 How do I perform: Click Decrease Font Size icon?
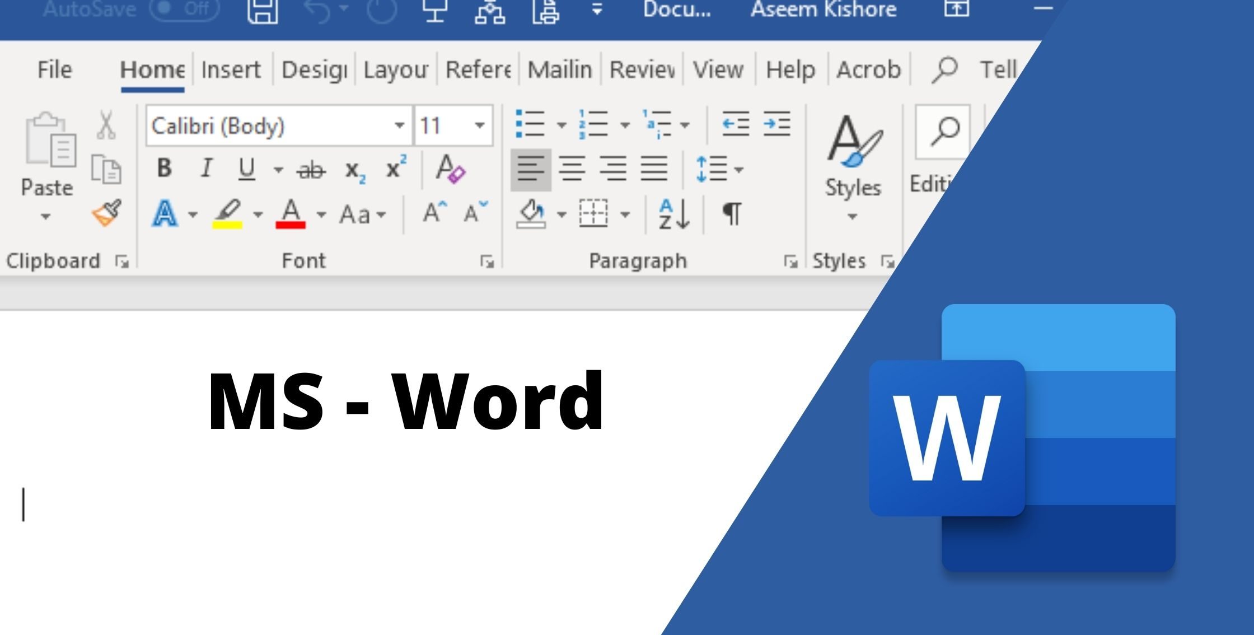tap(476, 213)
